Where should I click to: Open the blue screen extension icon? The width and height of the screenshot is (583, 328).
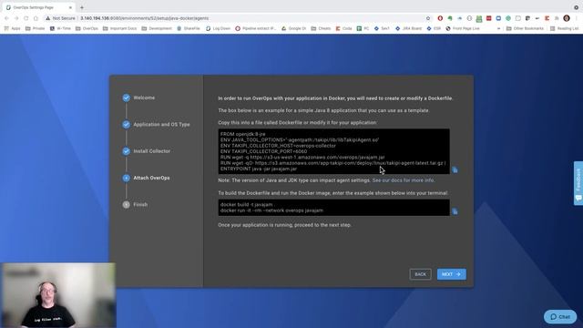coord(498,18)
